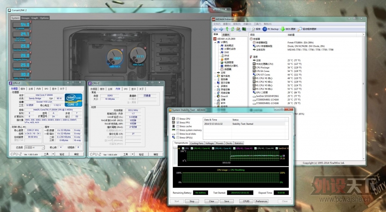Collapse the 计算机 node in AIDA64 tree

pyautogui.click(x=215, y=42)
